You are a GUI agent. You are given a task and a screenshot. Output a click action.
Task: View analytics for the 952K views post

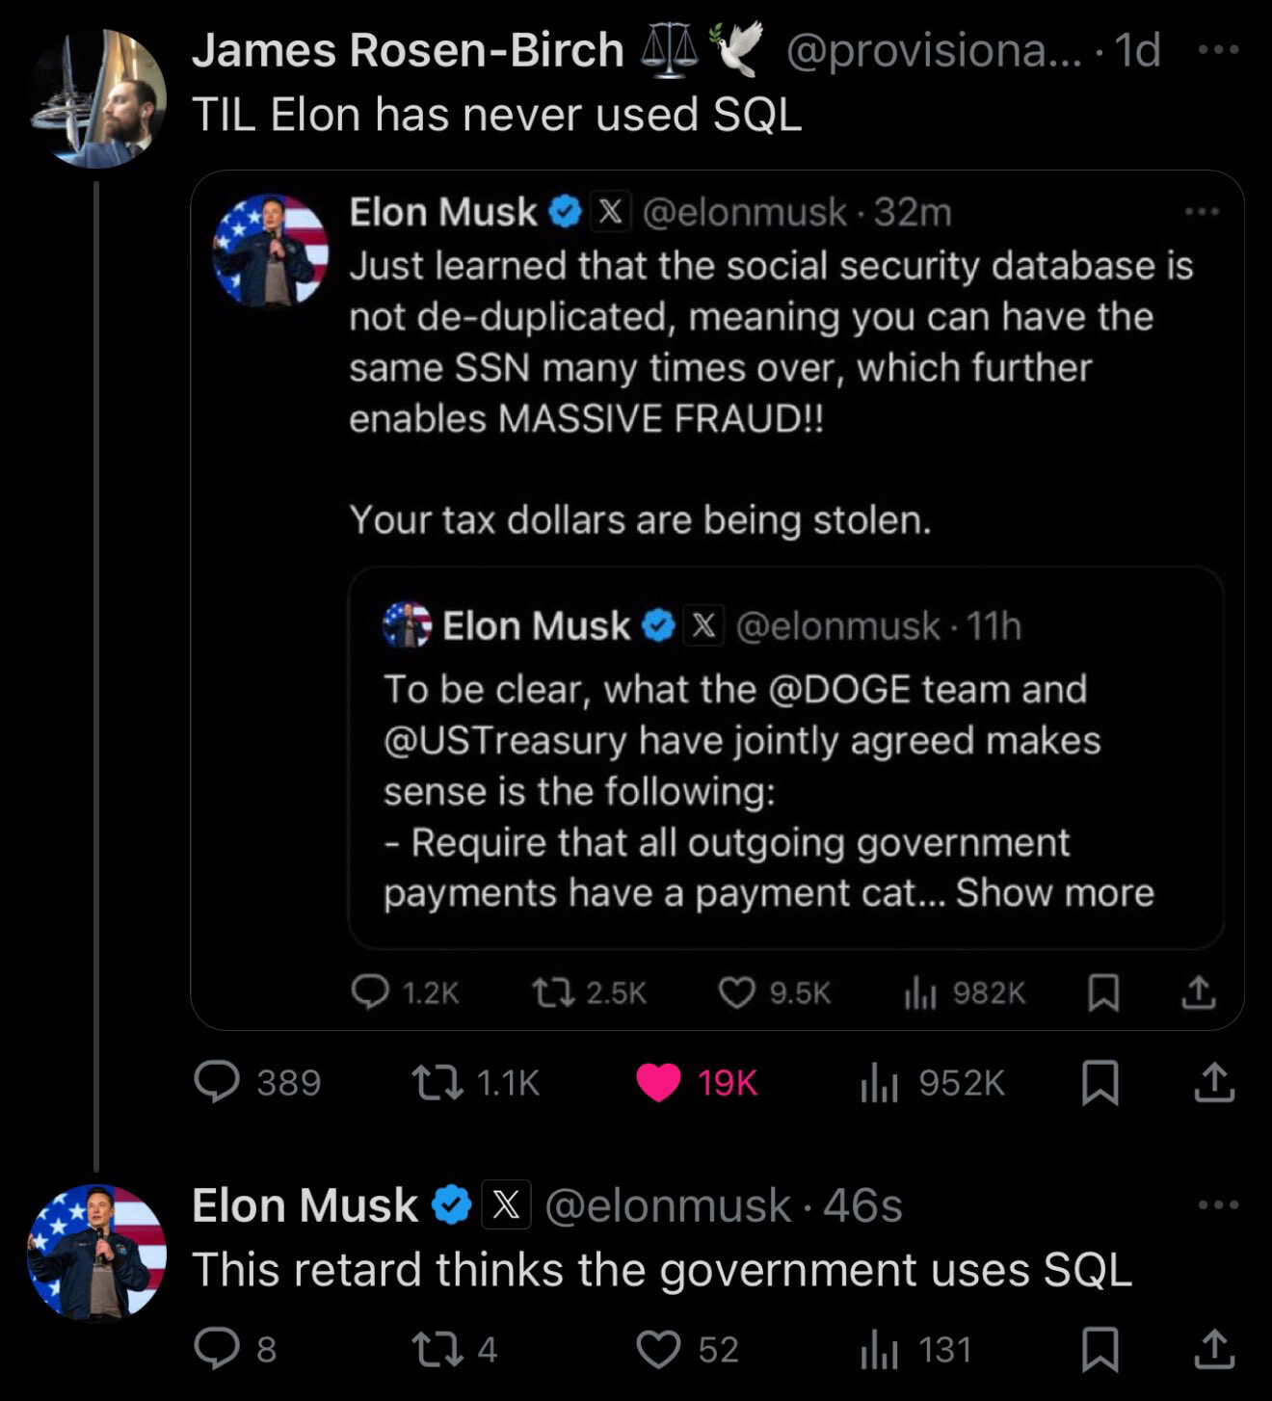coord(879,1082)
